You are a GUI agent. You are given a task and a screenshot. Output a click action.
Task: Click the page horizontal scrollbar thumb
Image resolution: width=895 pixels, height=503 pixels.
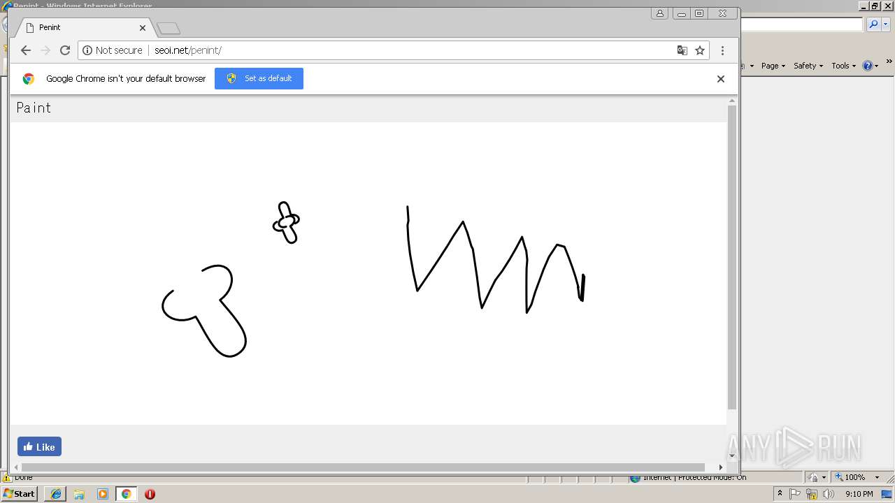(x=363, y=467)
